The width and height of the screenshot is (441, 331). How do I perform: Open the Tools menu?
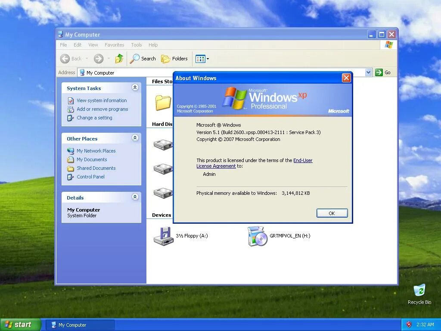[x=137, y=45]
